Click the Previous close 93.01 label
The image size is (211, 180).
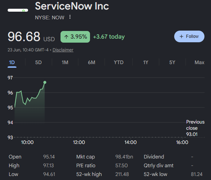[195, 128]
